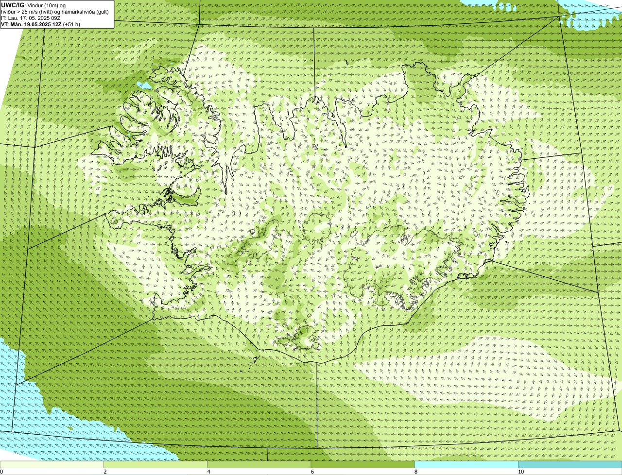The height and width of the screenshot is (475, 622).
Task: Click the scale label '10' on color bar
Action: [521, 472]
